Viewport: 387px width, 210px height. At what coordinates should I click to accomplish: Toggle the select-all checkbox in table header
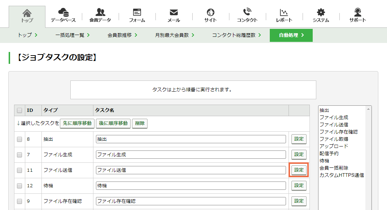[x=19, y=110]
